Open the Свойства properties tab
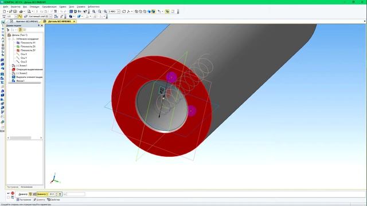 tap(53, 200)
